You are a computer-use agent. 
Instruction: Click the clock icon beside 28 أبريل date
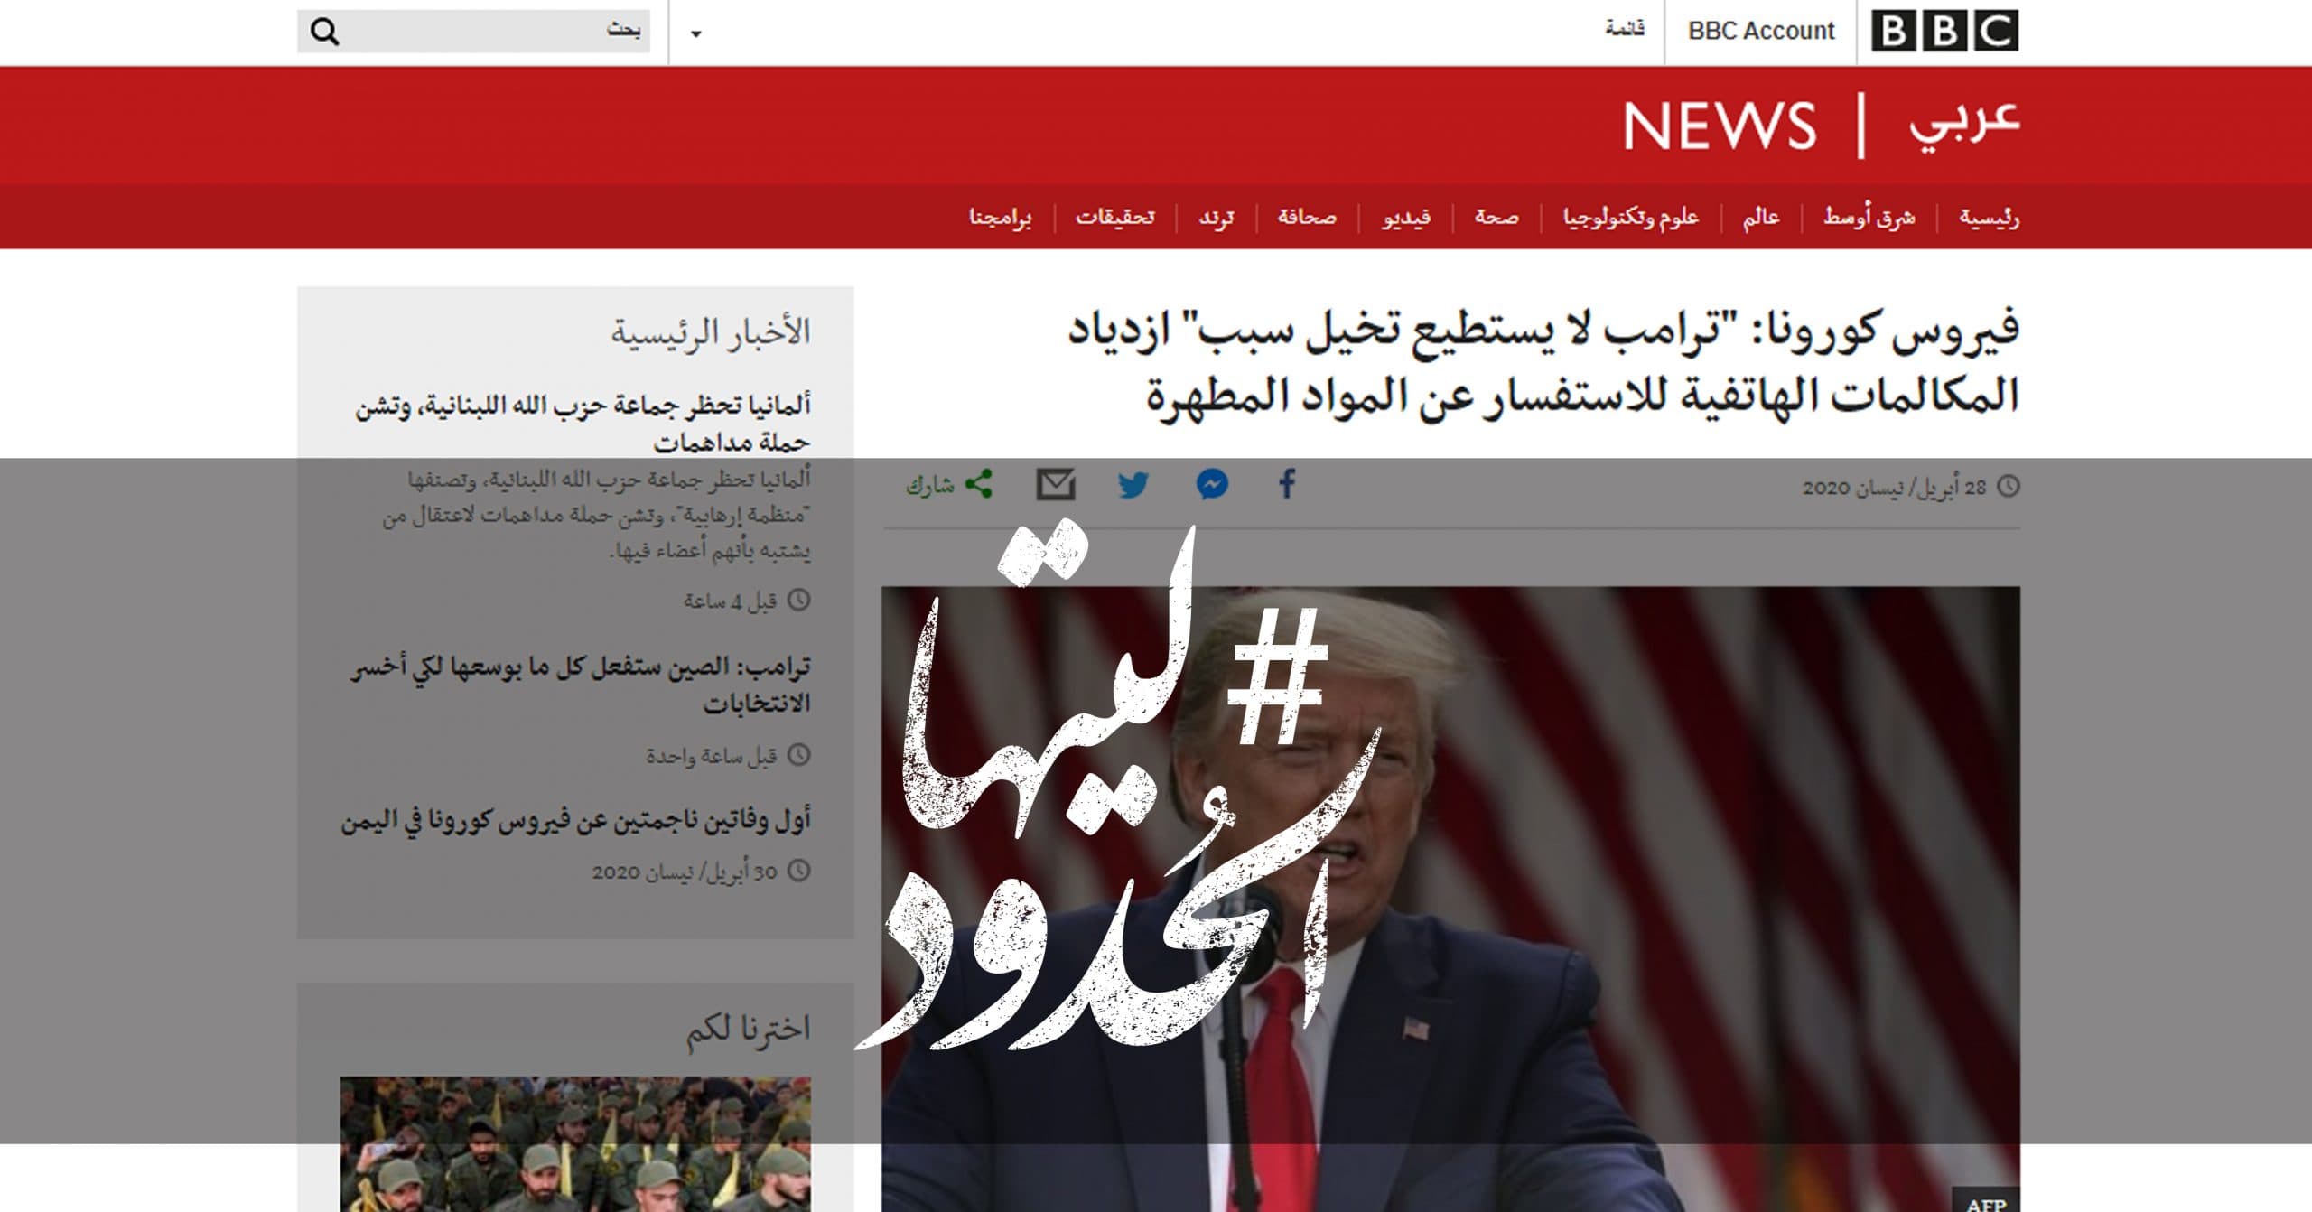tap(2008, 486)
